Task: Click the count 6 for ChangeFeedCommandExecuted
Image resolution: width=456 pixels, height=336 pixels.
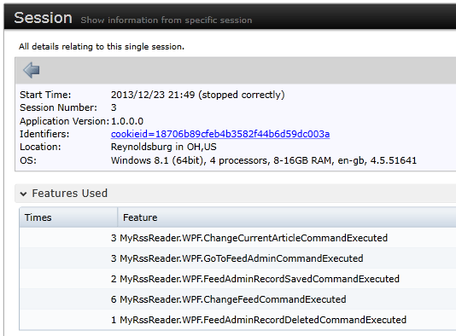Action: click(114, 299)
